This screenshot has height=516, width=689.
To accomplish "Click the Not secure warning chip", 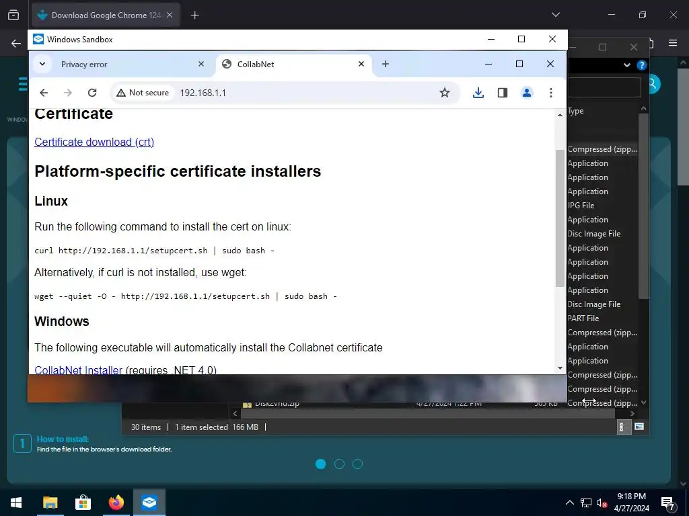I will pyautogui.click(x=143, y=93).
